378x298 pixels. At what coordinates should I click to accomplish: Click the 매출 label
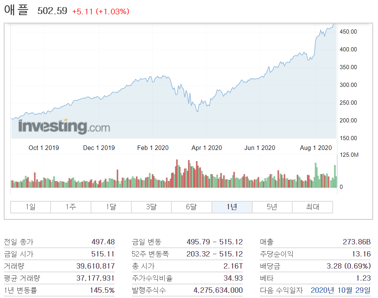pos(267,242)
